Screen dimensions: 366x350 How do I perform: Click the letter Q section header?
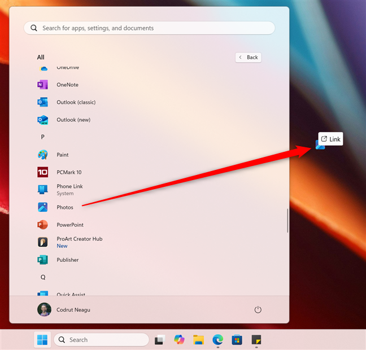[x=43, y=277]
